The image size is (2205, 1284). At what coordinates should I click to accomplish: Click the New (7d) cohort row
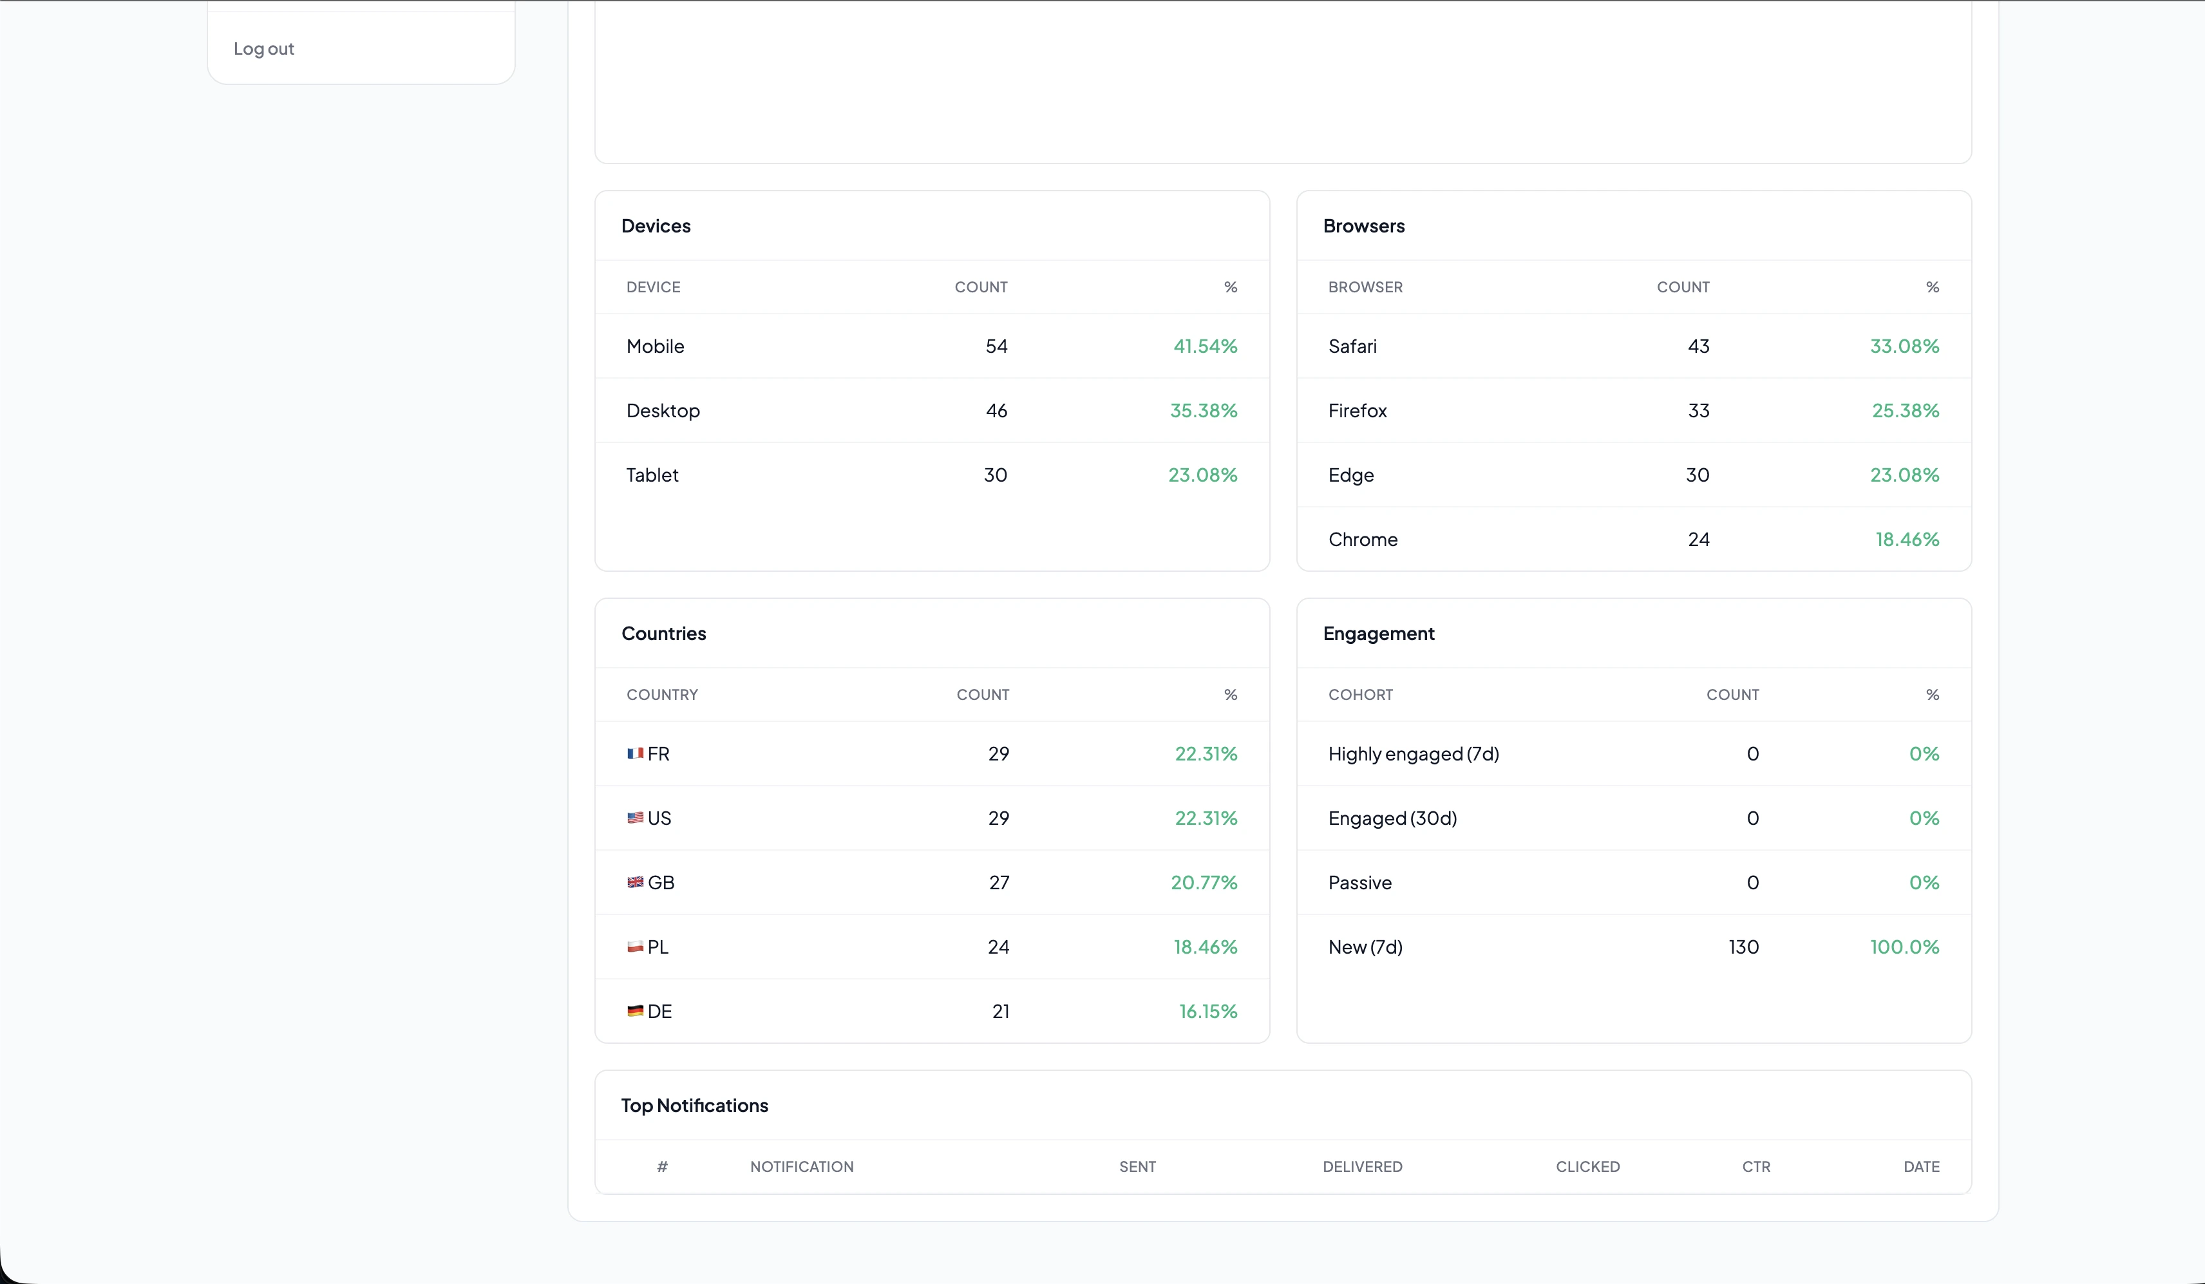[1632, 947]
